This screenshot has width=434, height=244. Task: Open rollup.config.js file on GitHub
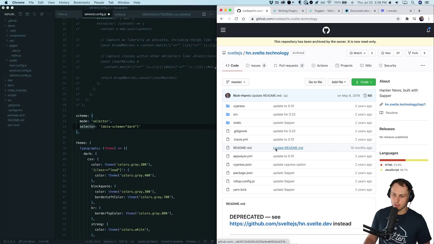(x=244, y=181)
